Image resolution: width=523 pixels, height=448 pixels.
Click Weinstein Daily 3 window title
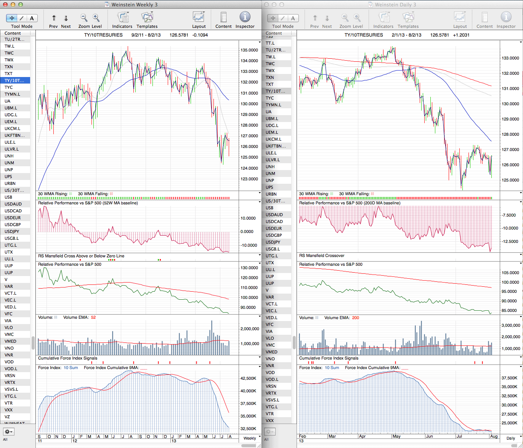(396, 5)
